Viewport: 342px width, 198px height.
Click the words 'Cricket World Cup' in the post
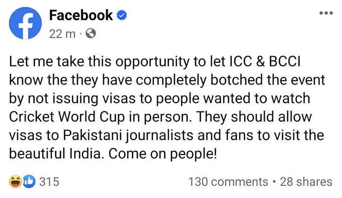[x=67, y=117]
